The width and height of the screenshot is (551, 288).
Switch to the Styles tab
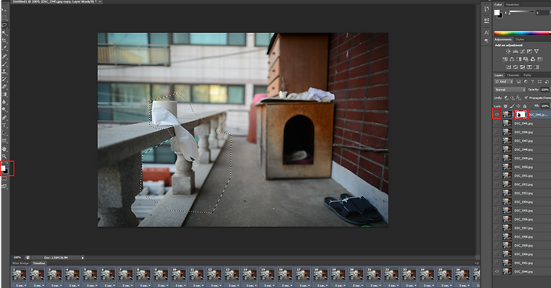tap(520, 39)
